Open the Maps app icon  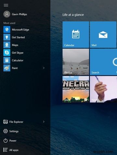(x=7, y=45)
